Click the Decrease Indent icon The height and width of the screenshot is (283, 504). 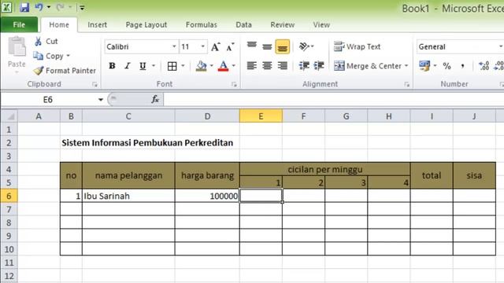(x=304, y=66)
